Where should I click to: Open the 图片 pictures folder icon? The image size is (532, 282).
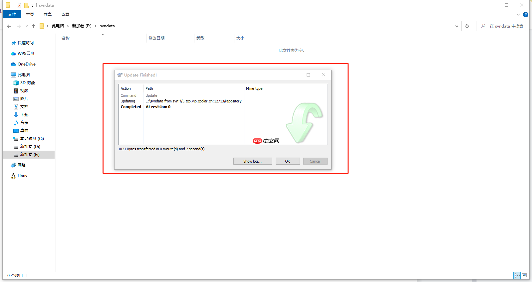click(x=16, y=99)
